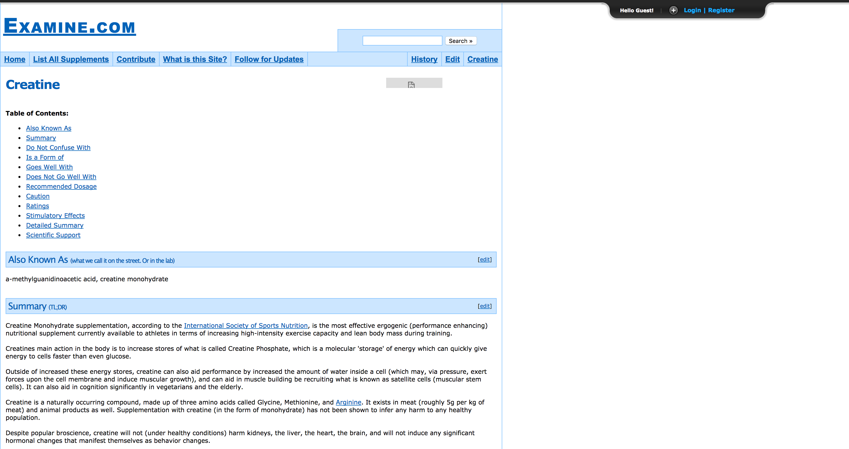Switch to the History tab
Viewport: 849px width, 449px height.
[x=424, y=59]
